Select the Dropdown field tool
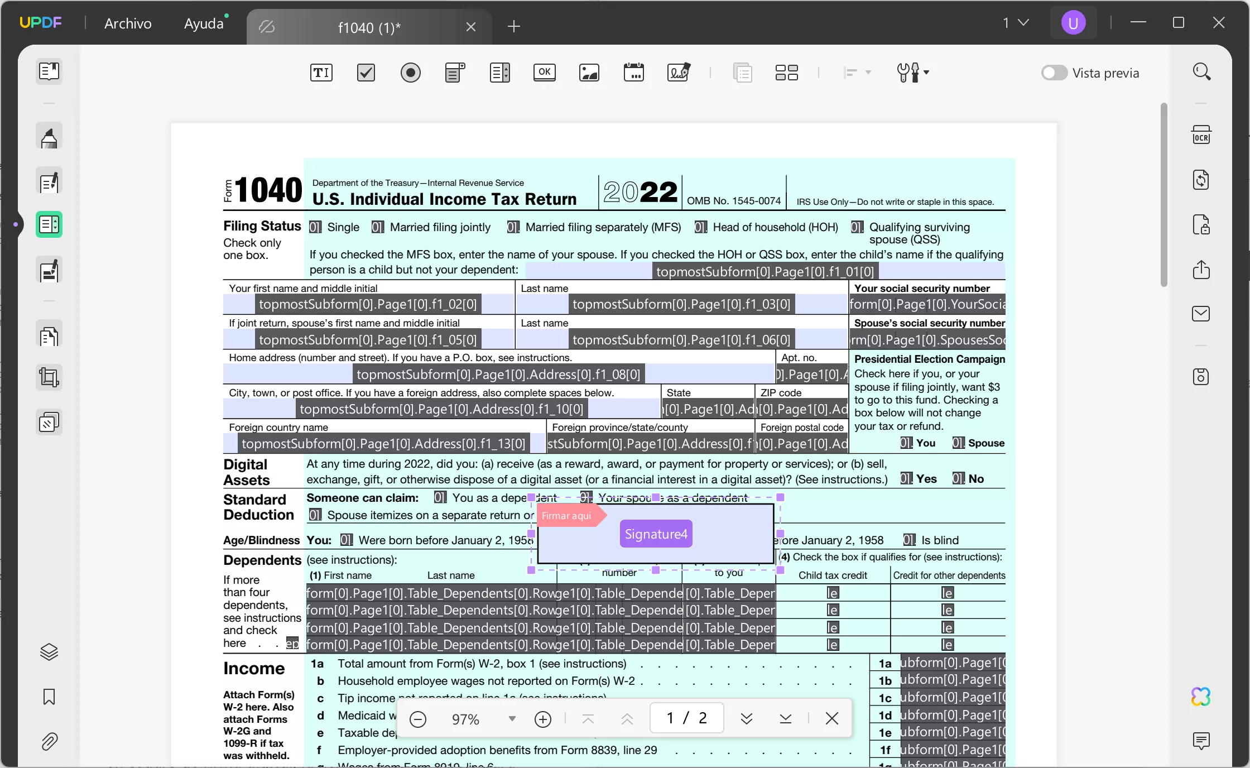Image resolution: width=1250 pixels, height=768 pixels. pyautogui.click(x=455, y=73)
